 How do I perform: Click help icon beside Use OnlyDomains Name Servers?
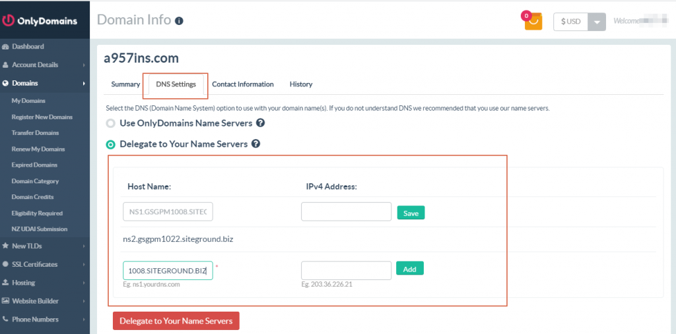pos(260,123)
